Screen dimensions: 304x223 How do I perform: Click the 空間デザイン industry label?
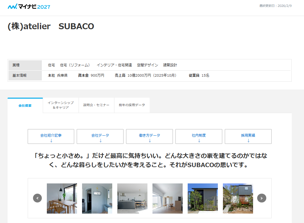coord(147,65)
